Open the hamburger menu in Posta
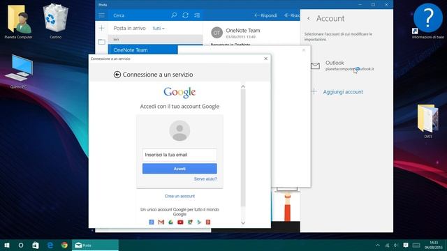 (x=101, y=15)
